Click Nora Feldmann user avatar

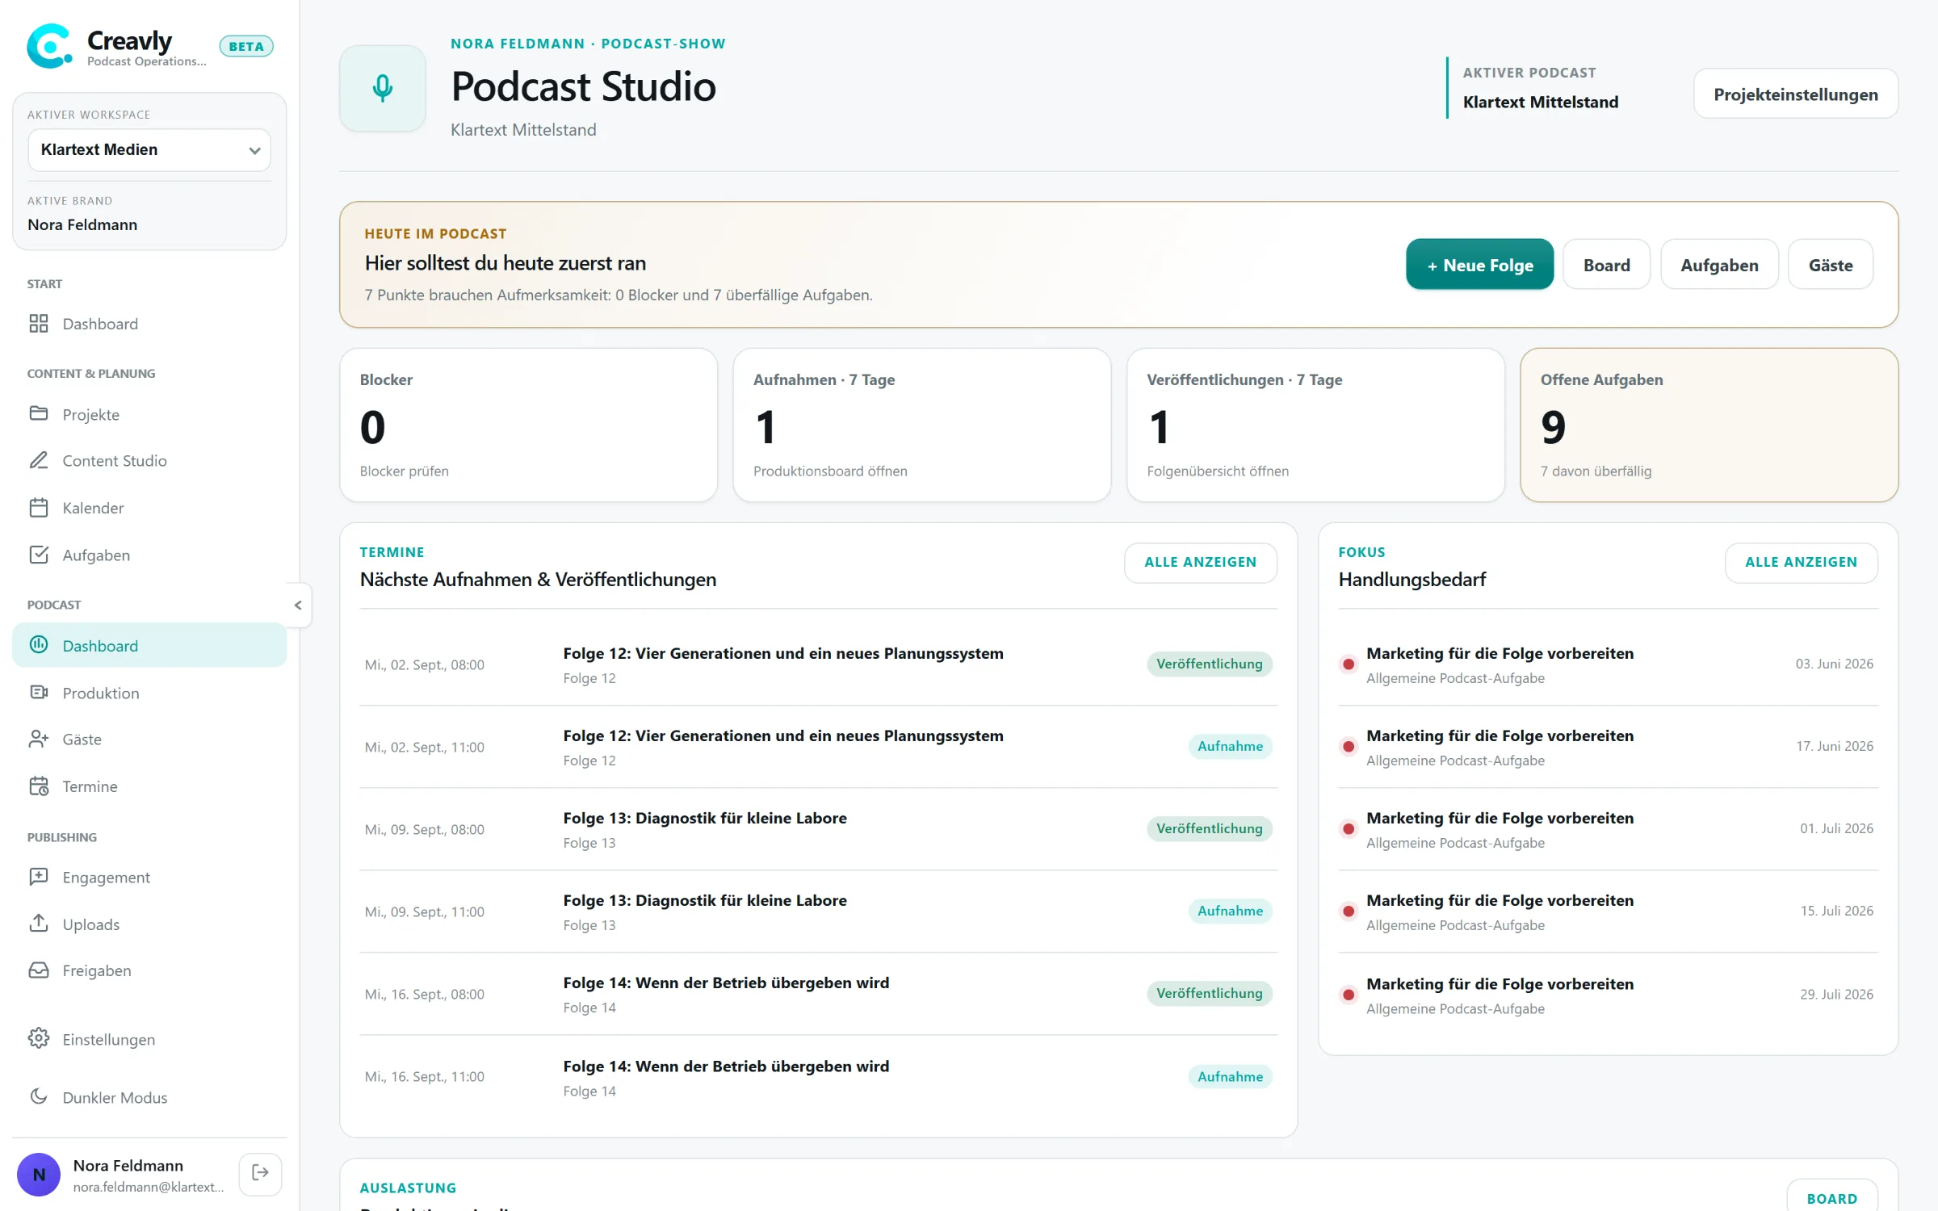click(39, 1174)
